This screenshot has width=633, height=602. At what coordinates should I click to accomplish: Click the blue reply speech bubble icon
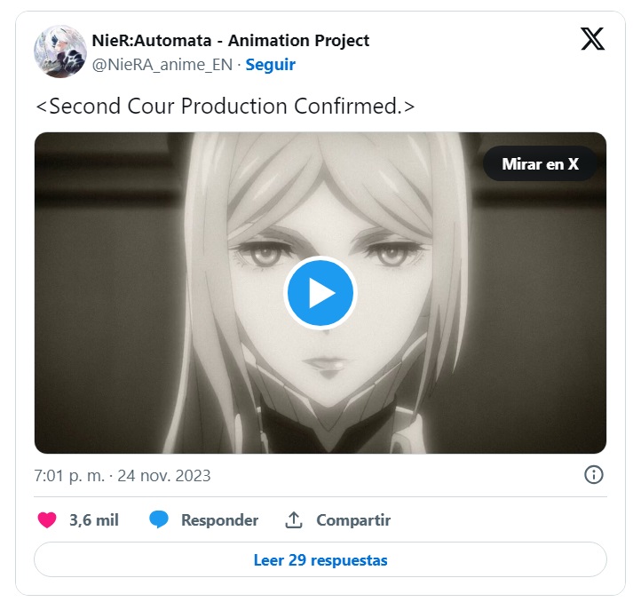(159, 519)
